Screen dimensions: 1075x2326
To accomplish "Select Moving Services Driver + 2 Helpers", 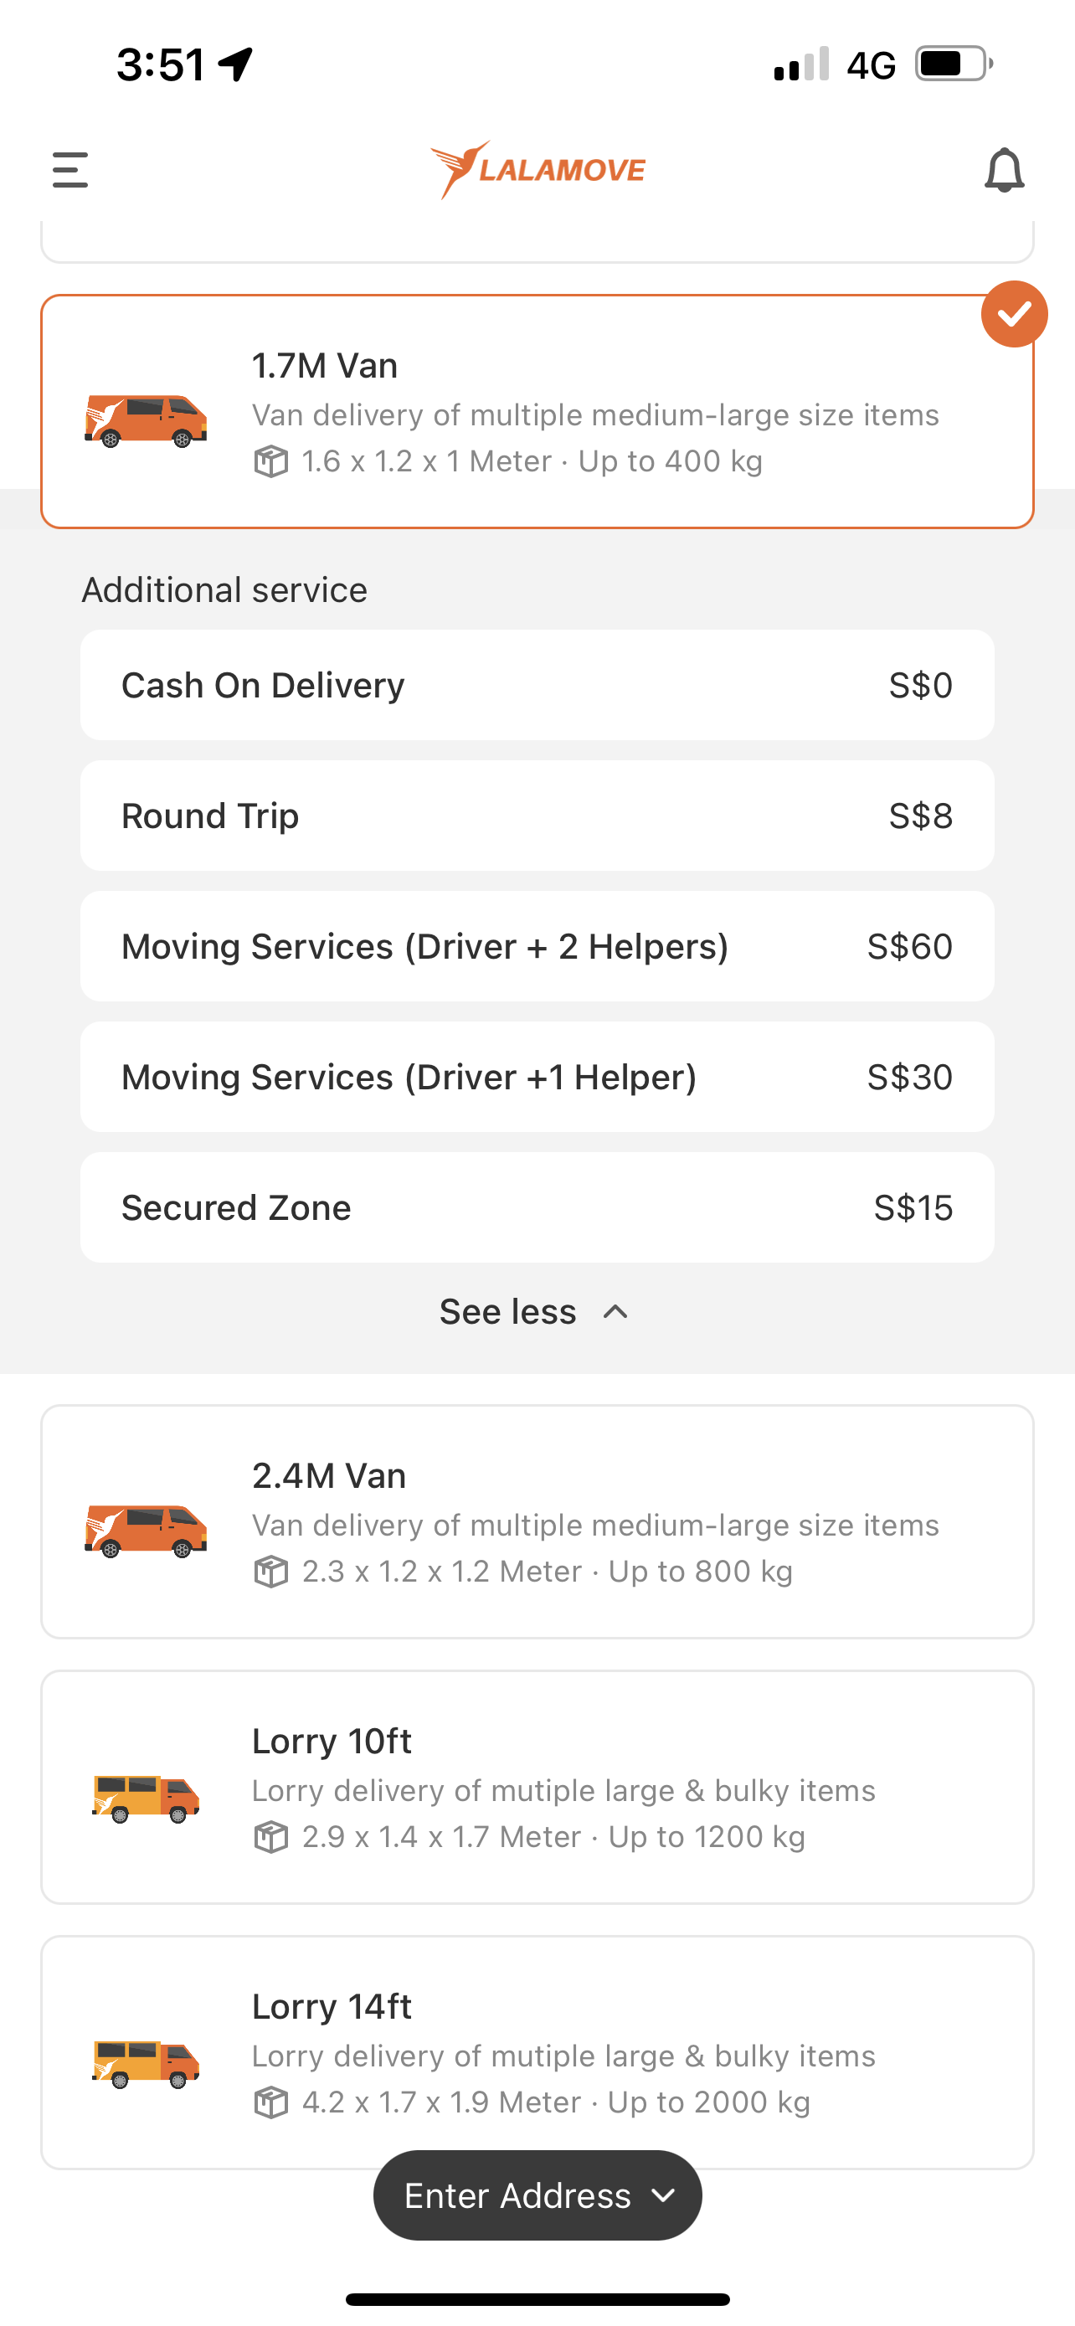I will [537, 946].
